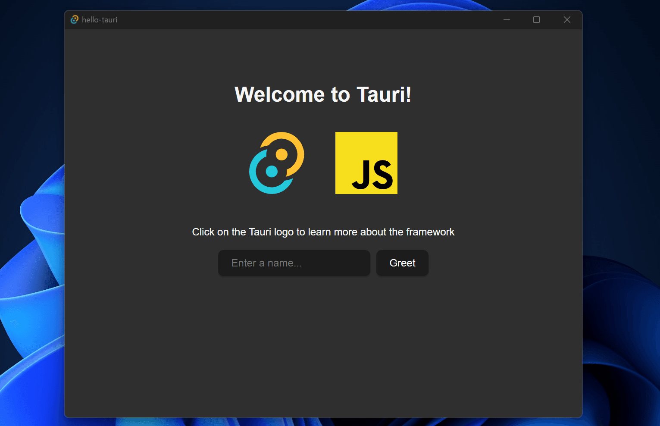Screen dimensions: 660x426
Task: Click the window title bar
Action: 302,19
